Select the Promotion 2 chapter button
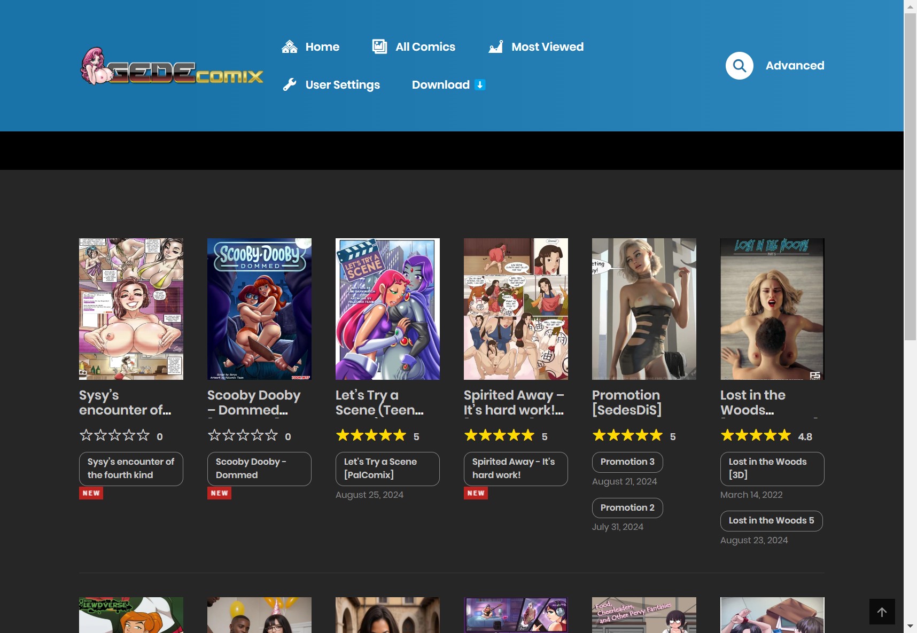The height and width of the screenshot is (633, 917). 627,508
